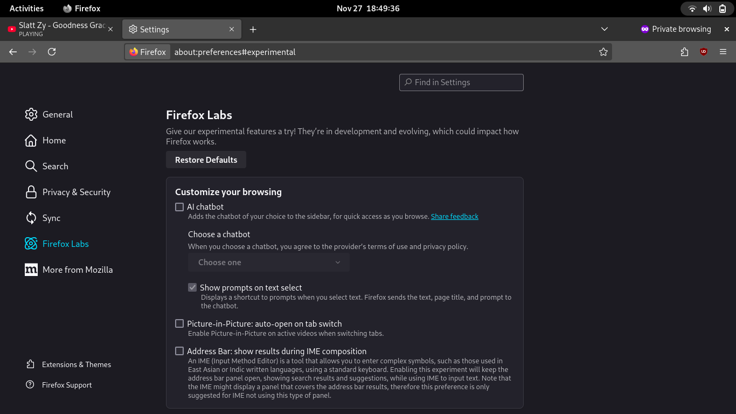Uncheck Show prompts on text select
This screenshot has height=414, width=736.
(x=192, y=288)
